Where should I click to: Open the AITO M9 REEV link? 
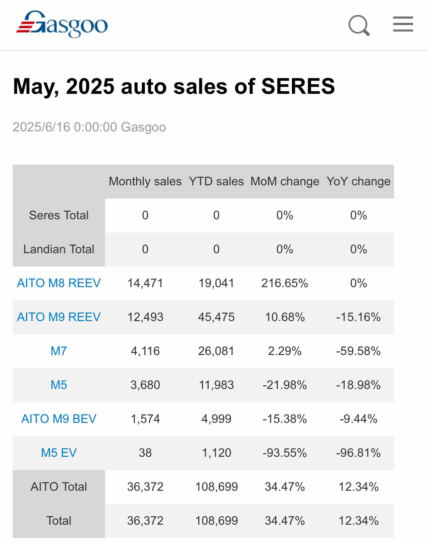click(59, 317)
